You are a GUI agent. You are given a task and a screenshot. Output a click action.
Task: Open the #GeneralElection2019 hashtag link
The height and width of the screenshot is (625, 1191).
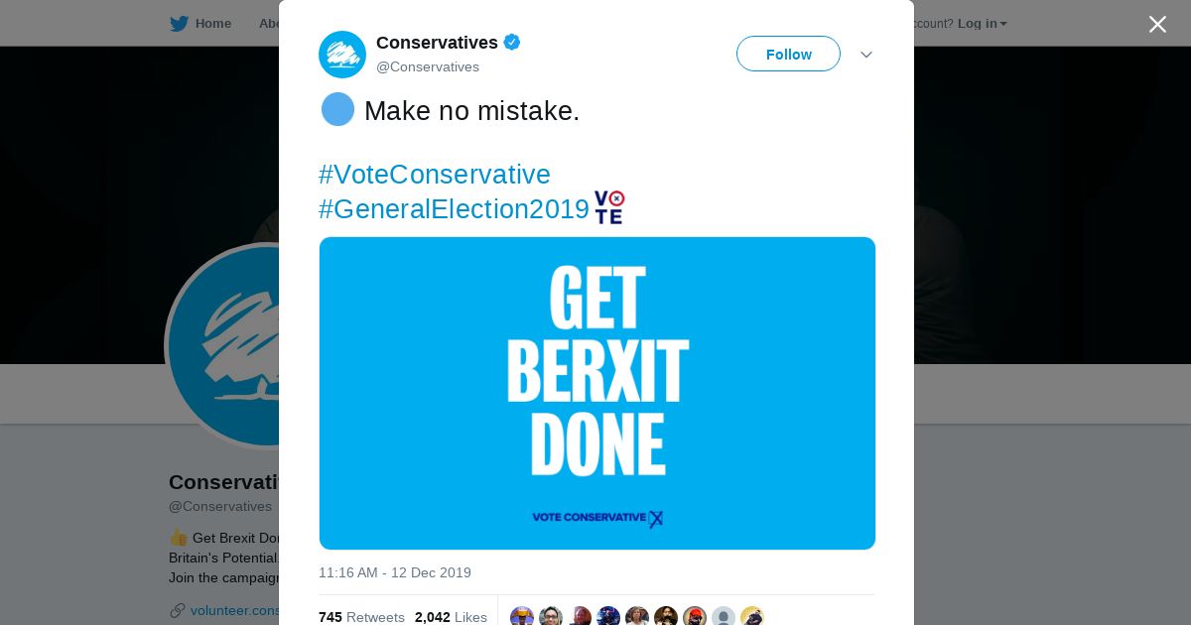[455, 209]
